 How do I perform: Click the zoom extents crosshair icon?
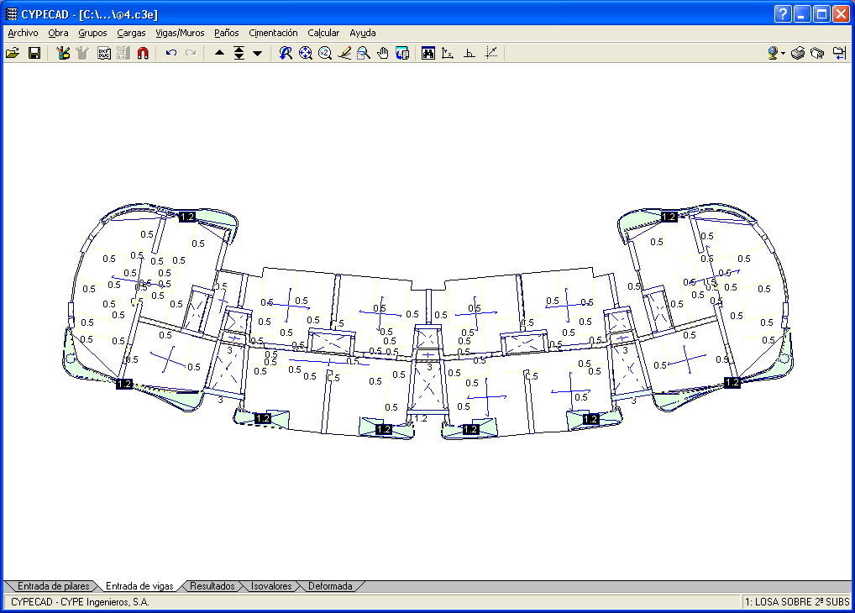point(305,53)
